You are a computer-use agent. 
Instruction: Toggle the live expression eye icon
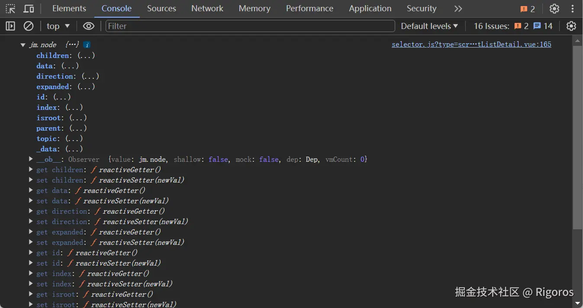(x=89, y=26)
